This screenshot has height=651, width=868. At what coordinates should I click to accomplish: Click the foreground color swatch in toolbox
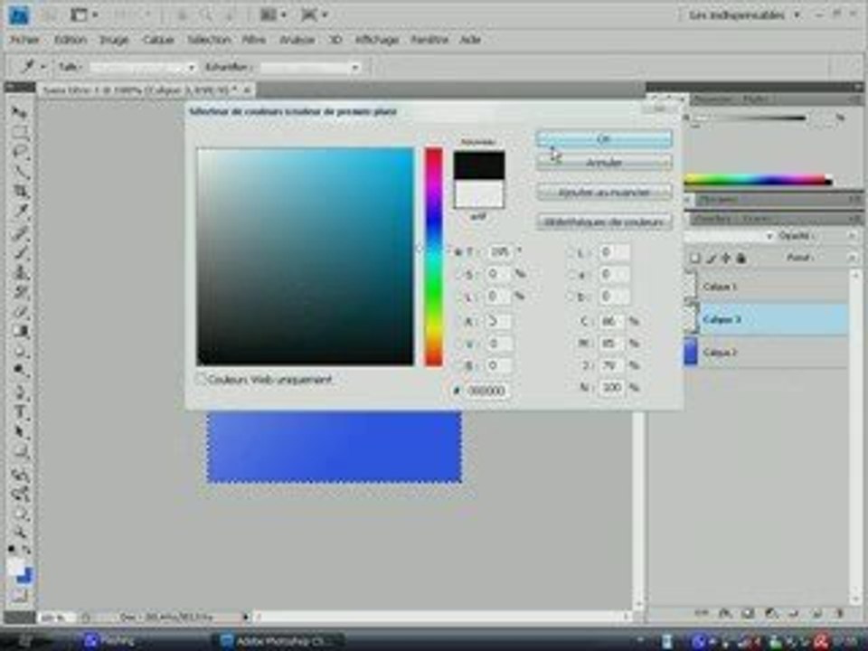tap(15, 566)
